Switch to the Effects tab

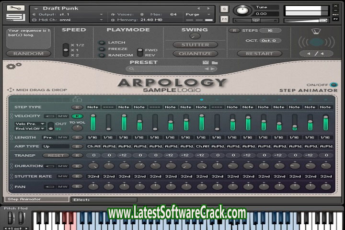click(x=103, y=200)
